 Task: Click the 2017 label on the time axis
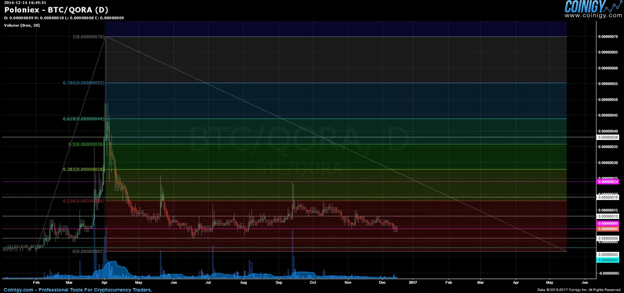[x=413, y=282]
